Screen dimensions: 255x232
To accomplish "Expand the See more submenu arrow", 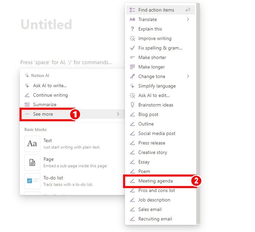I will click(118, 114).
